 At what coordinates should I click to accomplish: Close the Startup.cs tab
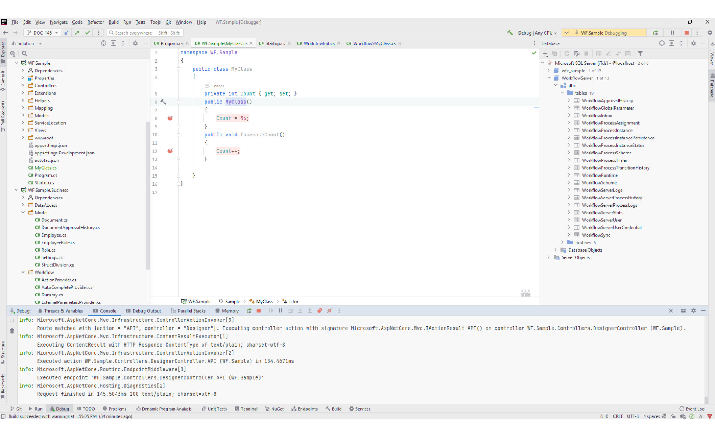tap(289, 43)
